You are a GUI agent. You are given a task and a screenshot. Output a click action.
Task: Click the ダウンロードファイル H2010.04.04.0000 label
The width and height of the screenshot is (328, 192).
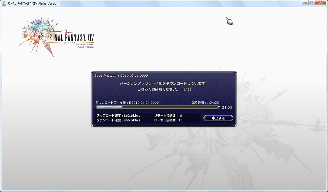click(x=127, y=103)
